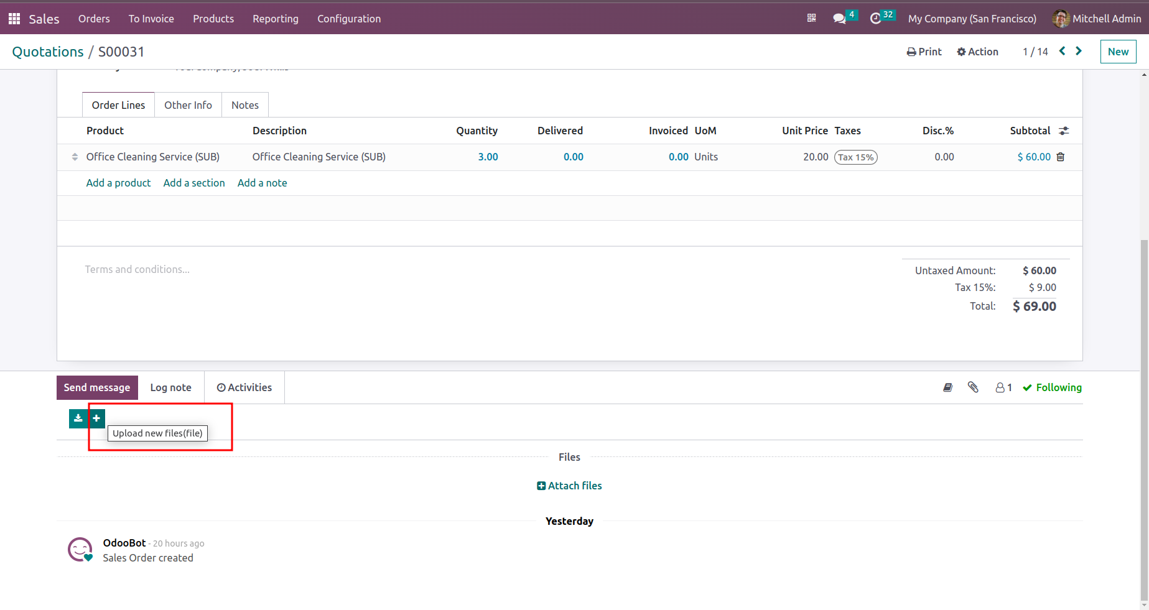Open the followers list icon
Image resolution: width=1149 pixels, height=610 pixels.
tap(1003, 387)
